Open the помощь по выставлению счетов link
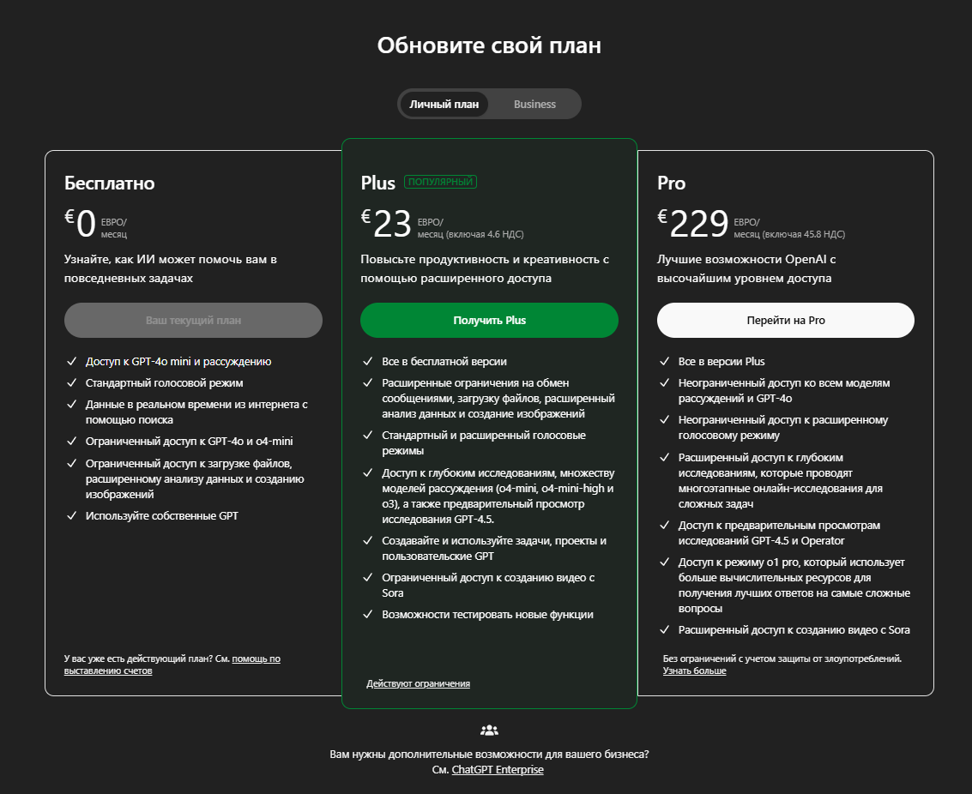This screenshot has width=972, height=794. tap(172, 665)
